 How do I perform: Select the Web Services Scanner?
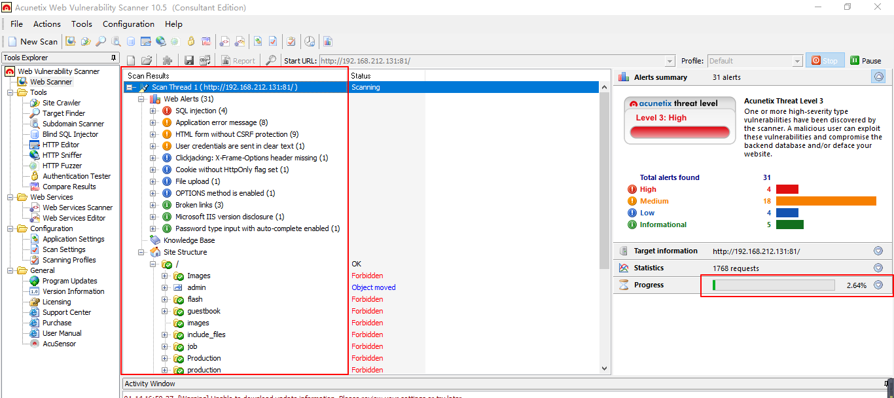point(77,208)
